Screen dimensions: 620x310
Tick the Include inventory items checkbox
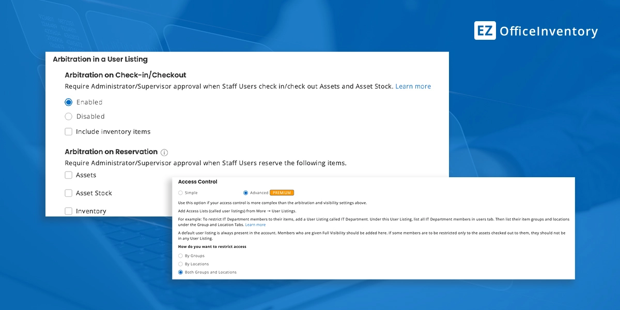(69, 132)
